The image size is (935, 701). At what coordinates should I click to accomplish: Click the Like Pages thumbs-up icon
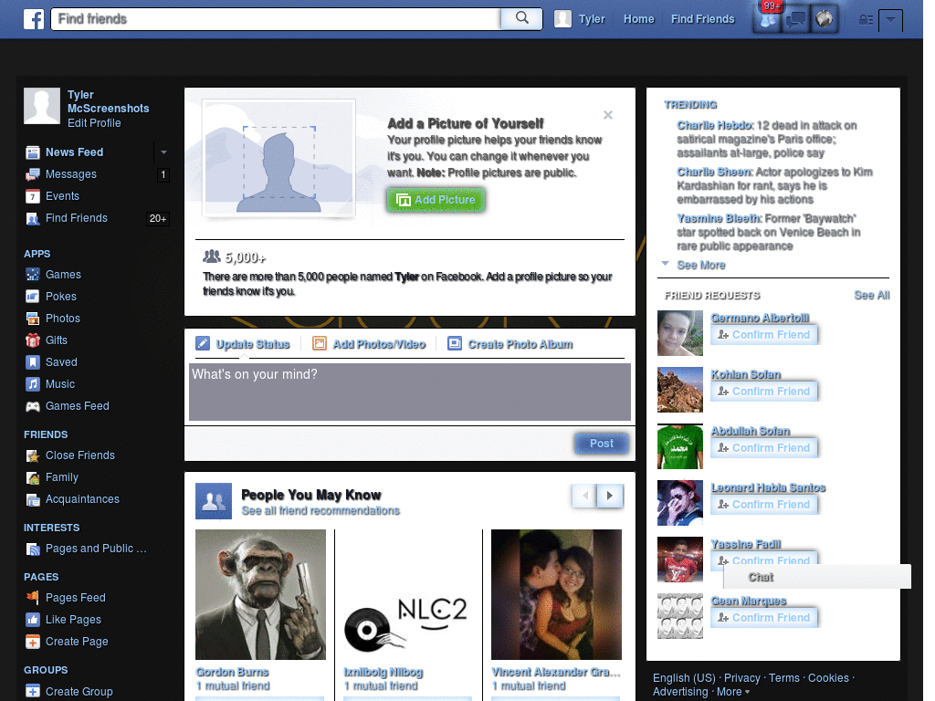coord(33,620)
